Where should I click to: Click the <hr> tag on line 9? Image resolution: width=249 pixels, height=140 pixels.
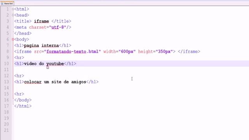tap(19, 58)
